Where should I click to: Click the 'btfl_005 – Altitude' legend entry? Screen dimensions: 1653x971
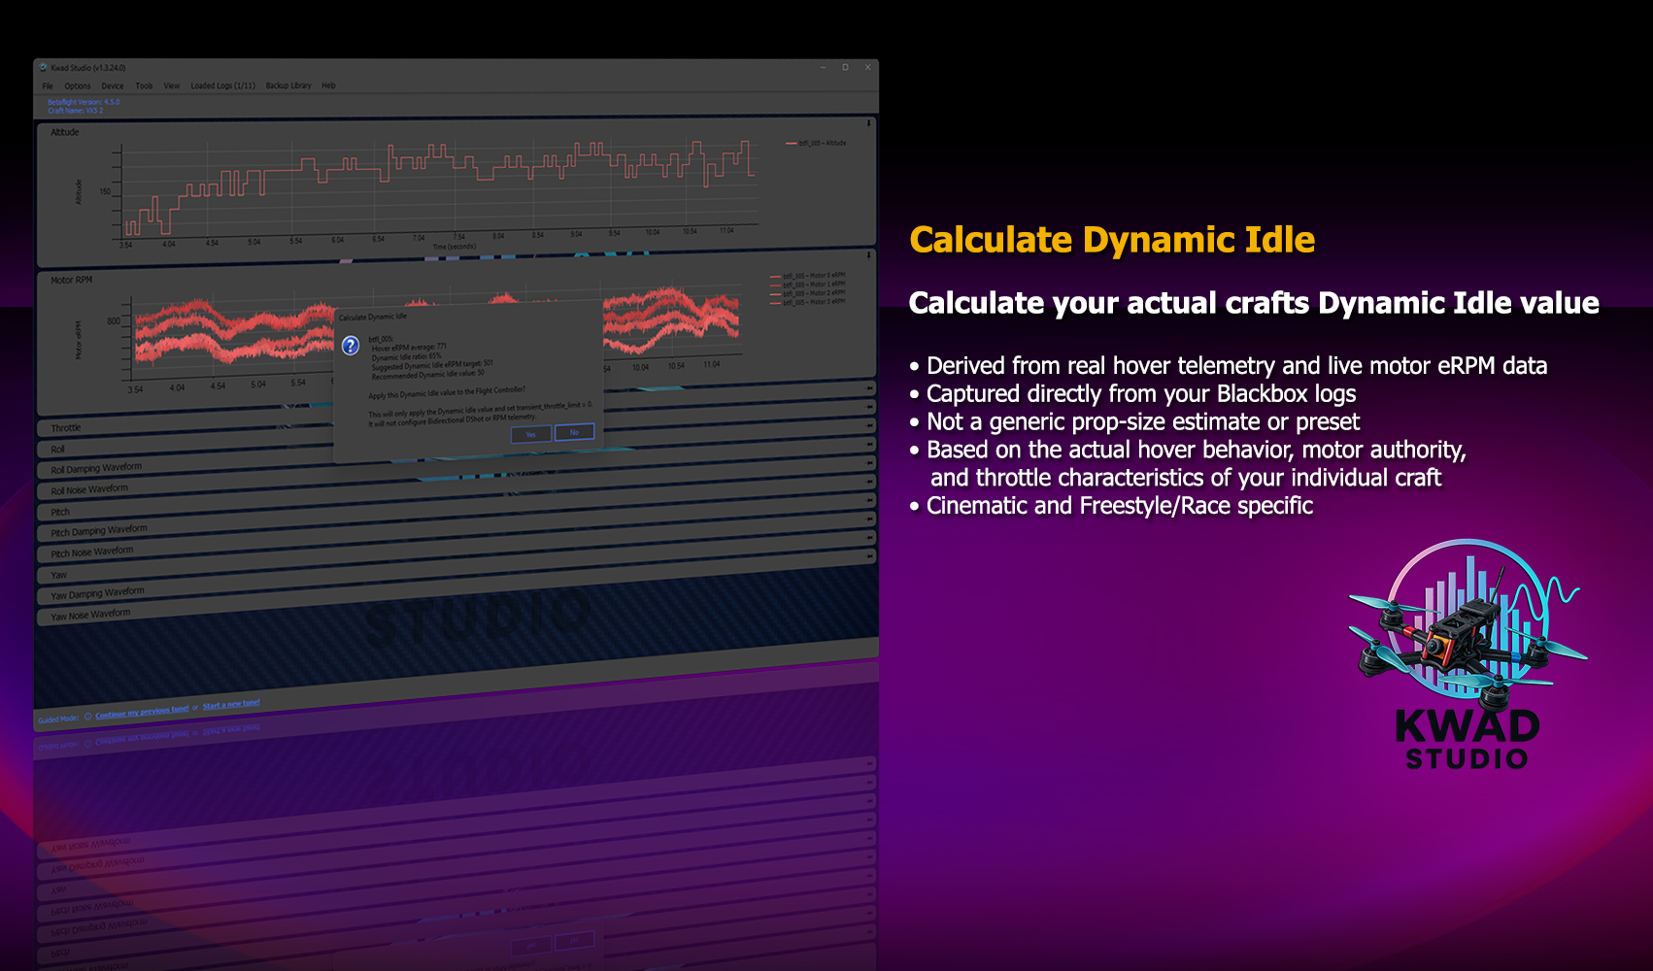coord(816,143)
